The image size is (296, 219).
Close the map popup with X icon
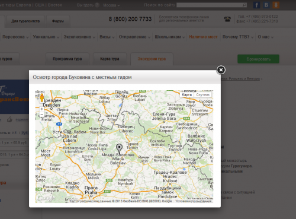pyautogui.click(x=221, y=70)
